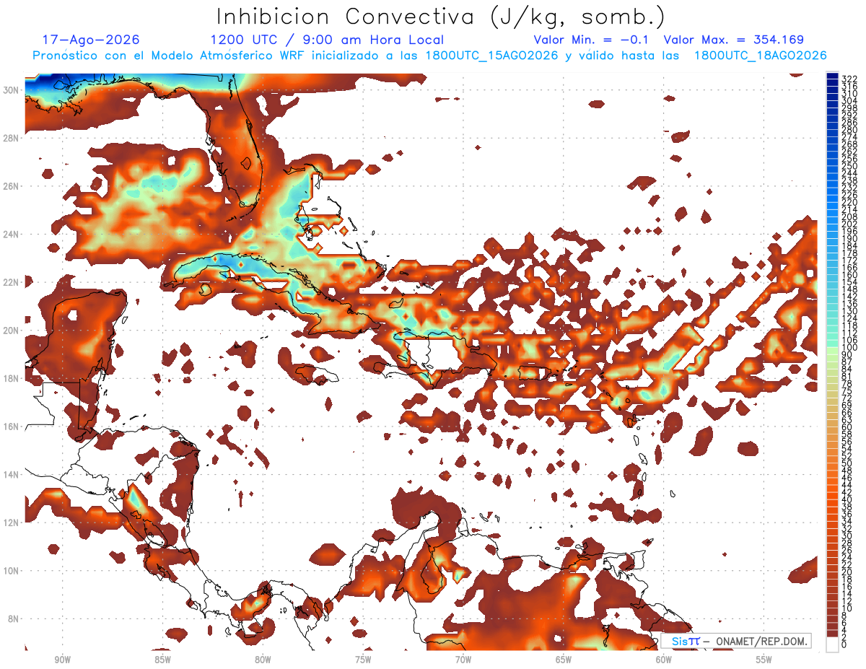The width and height of the screenshot is (866, 669).
Task: Click '1200 UTC / 9:00 am Hora Local'
Action: tap(327, 40)
